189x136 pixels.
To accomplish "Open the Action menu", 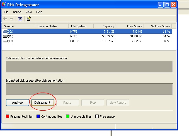I will [x=17, y=12].
